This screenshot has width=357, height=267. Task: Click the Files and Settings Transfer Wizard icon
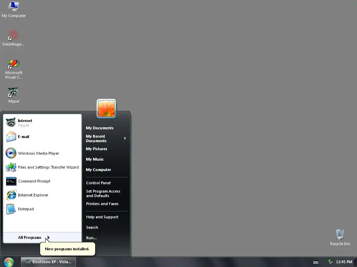click(x=11, y=167)
